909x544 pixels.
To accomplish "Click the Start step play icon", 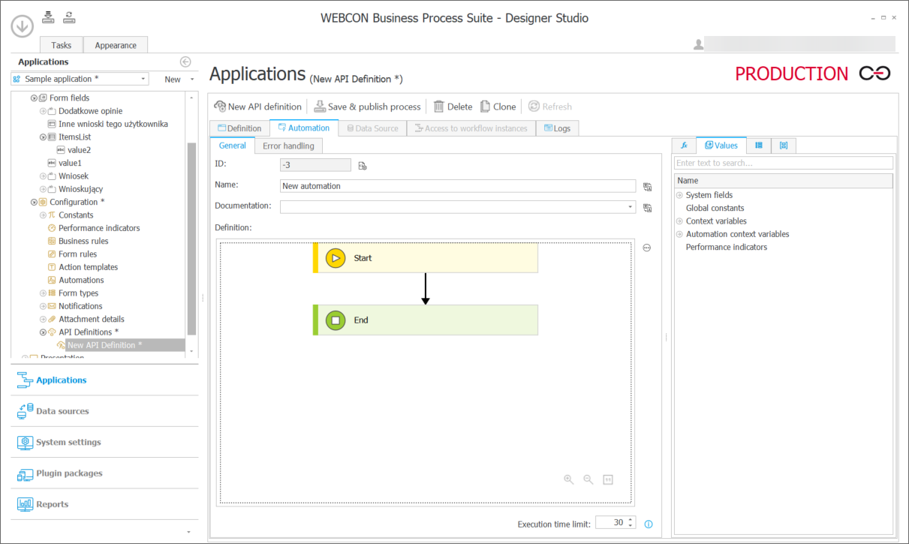I will click(335, 258).
